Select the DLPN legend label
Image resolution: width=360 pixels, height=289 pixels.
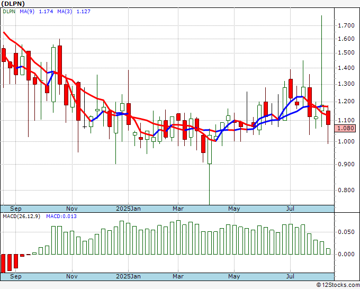[10, 12]
